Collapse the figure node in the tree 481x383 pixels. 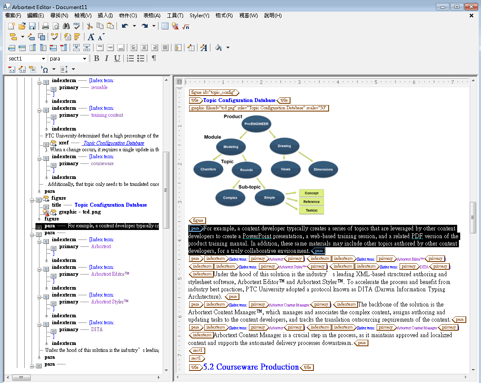pyautogui.click(x=32, y=200)
